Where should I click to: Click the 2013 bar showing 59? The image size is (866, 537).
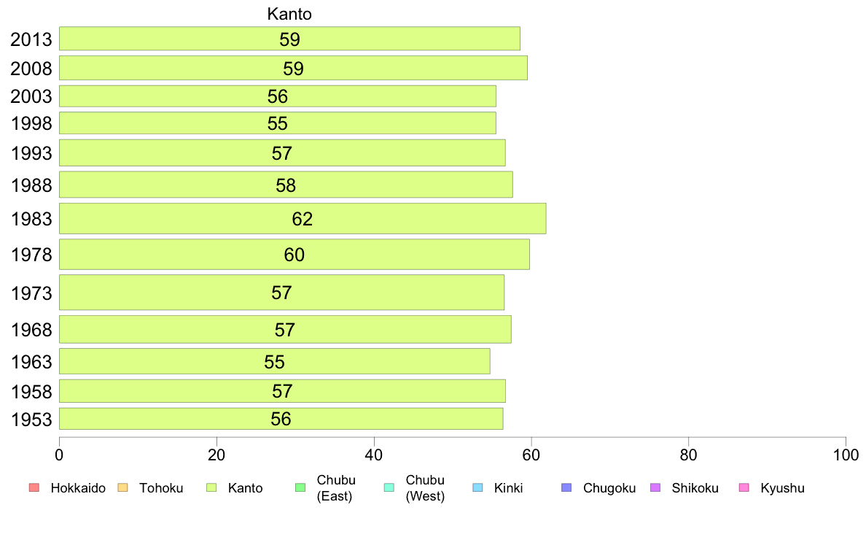pyautogui.click(x=289, y=39)
